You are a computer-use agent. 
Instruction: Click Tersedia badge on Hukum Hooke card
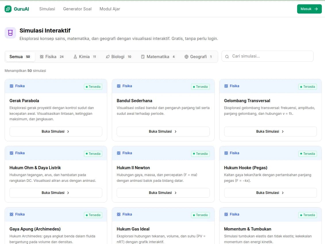307,154
